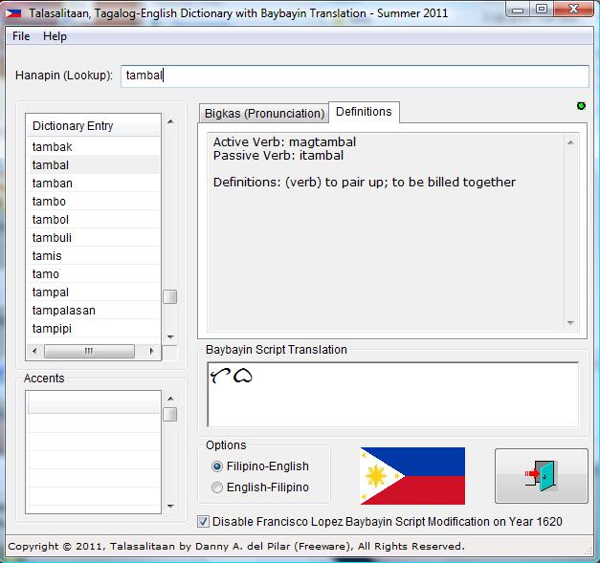Image resolution: width=600 pixels, height=563 pixels.
Task: Click Accents list scroll down arrow
Action: tap(170, 507)
